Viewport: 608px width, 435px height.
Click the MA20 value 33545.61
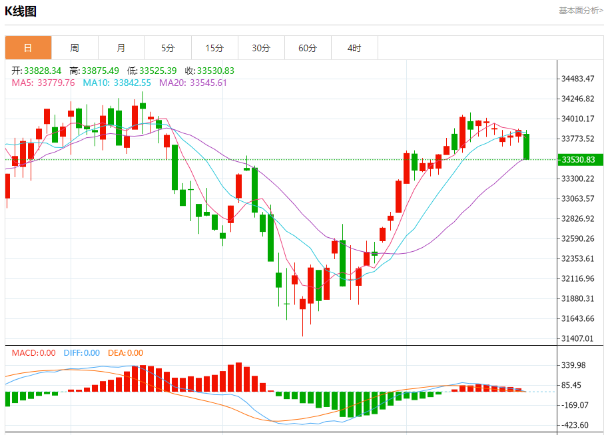coord(208,83)
